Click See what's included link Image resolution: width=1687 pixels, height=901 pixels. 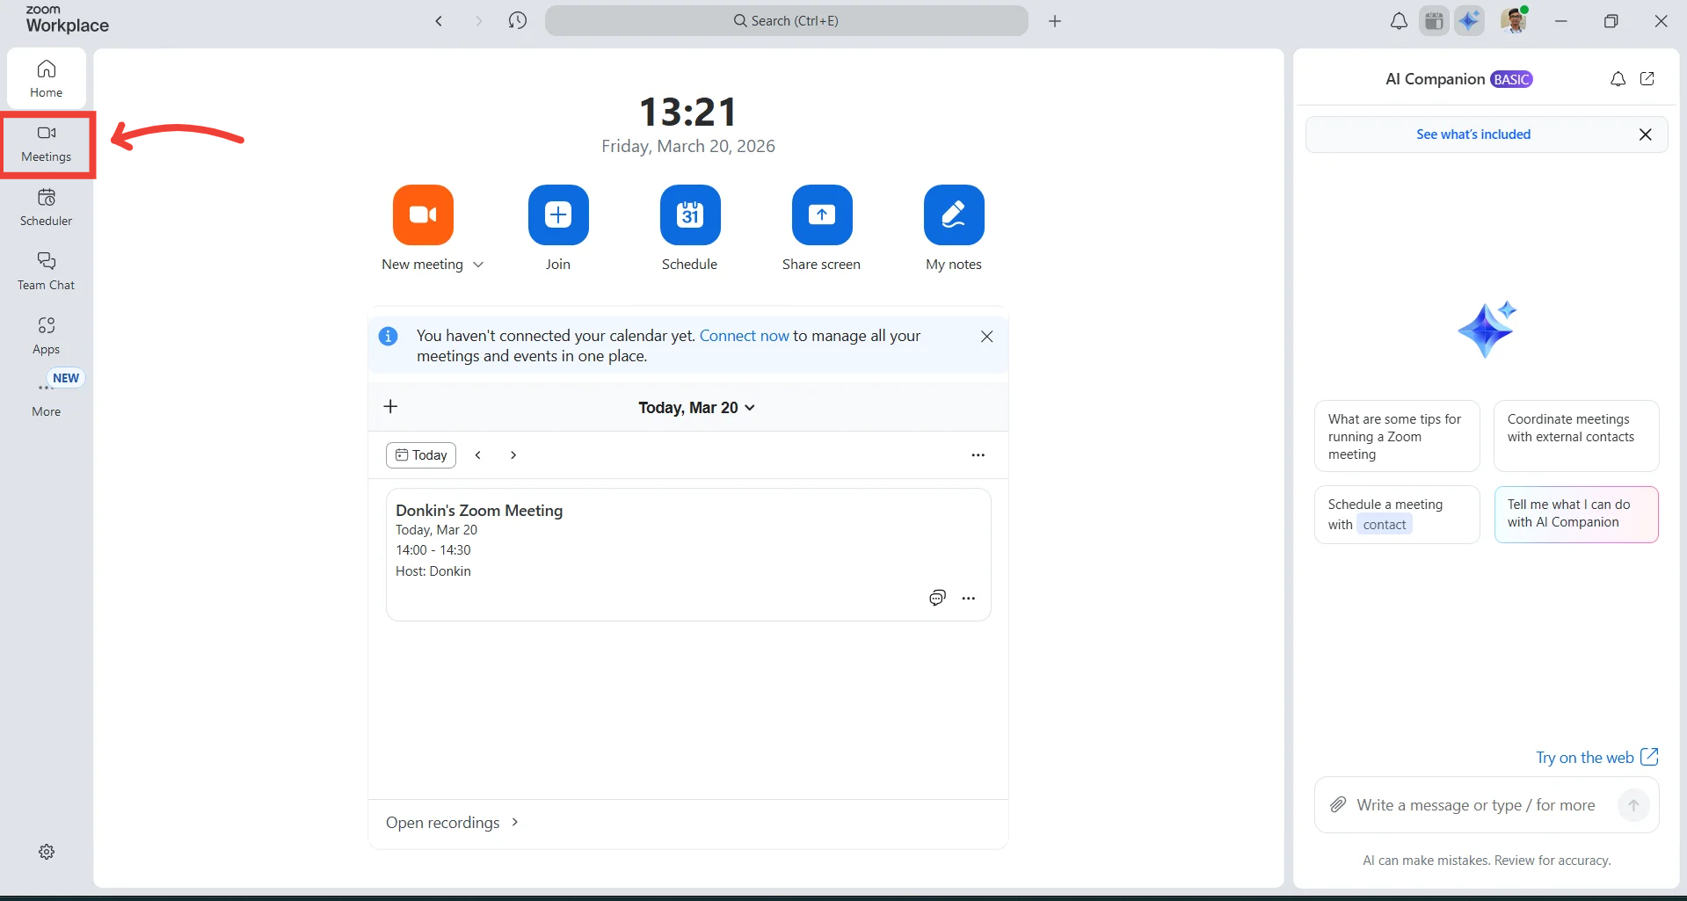pyautogui.click(x=1473, y=134)
